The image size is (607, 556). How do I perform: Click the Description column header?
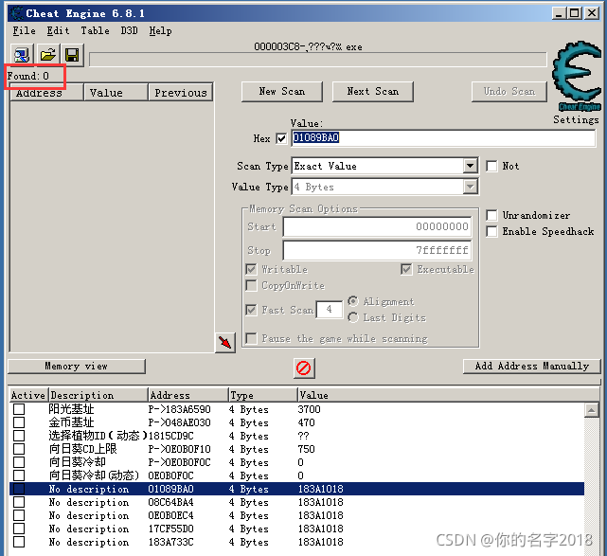98,395
